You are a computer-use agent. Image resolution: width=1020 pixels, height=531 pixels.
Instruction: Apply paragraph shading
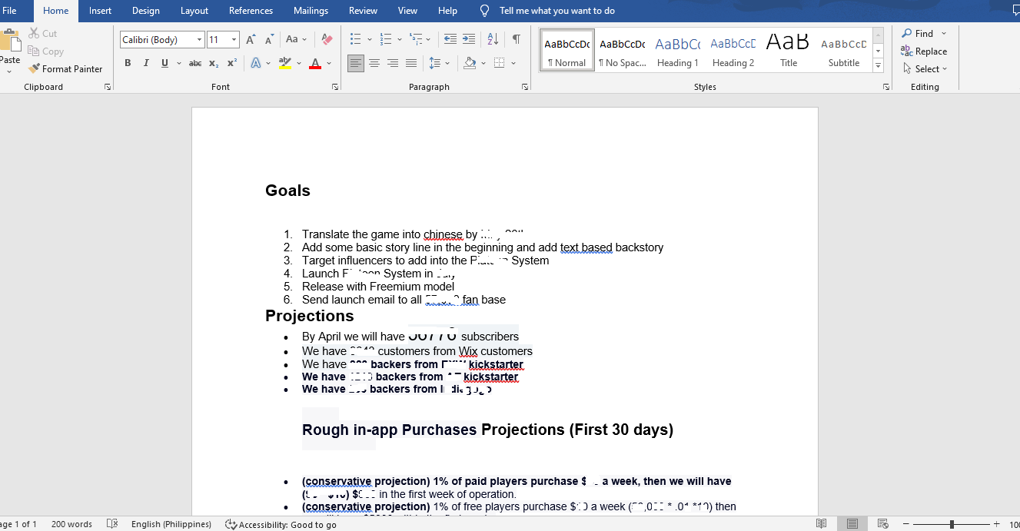pyautogui.click(x=470, y=63)
